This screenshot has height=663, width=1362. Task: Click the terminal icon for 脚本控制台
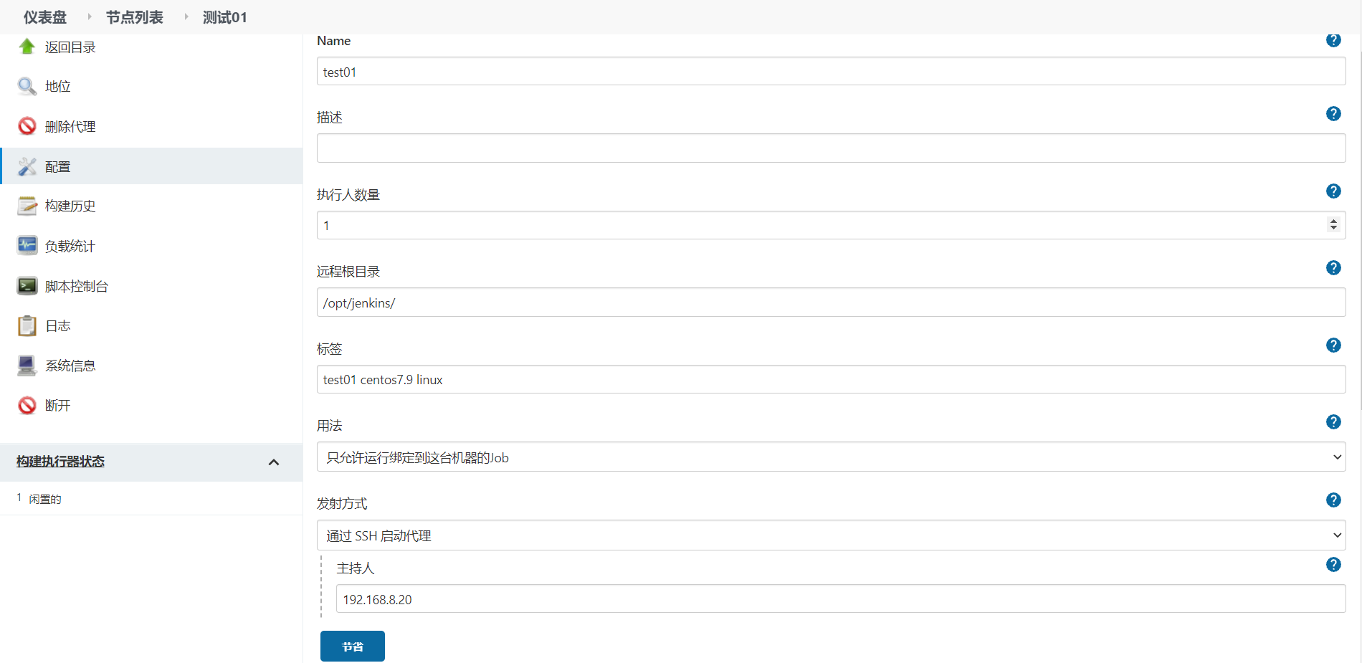click(27, 286)
